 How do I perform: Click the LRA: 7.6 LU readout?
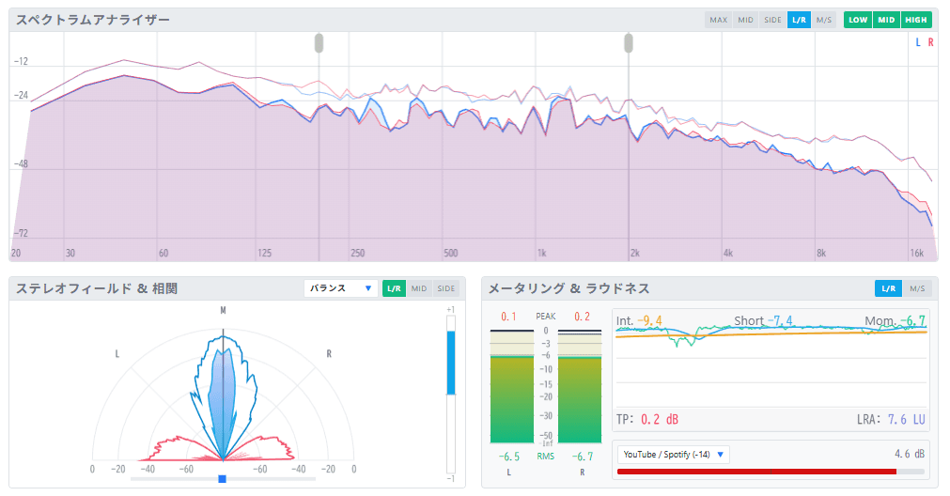[x=891, y=419]
